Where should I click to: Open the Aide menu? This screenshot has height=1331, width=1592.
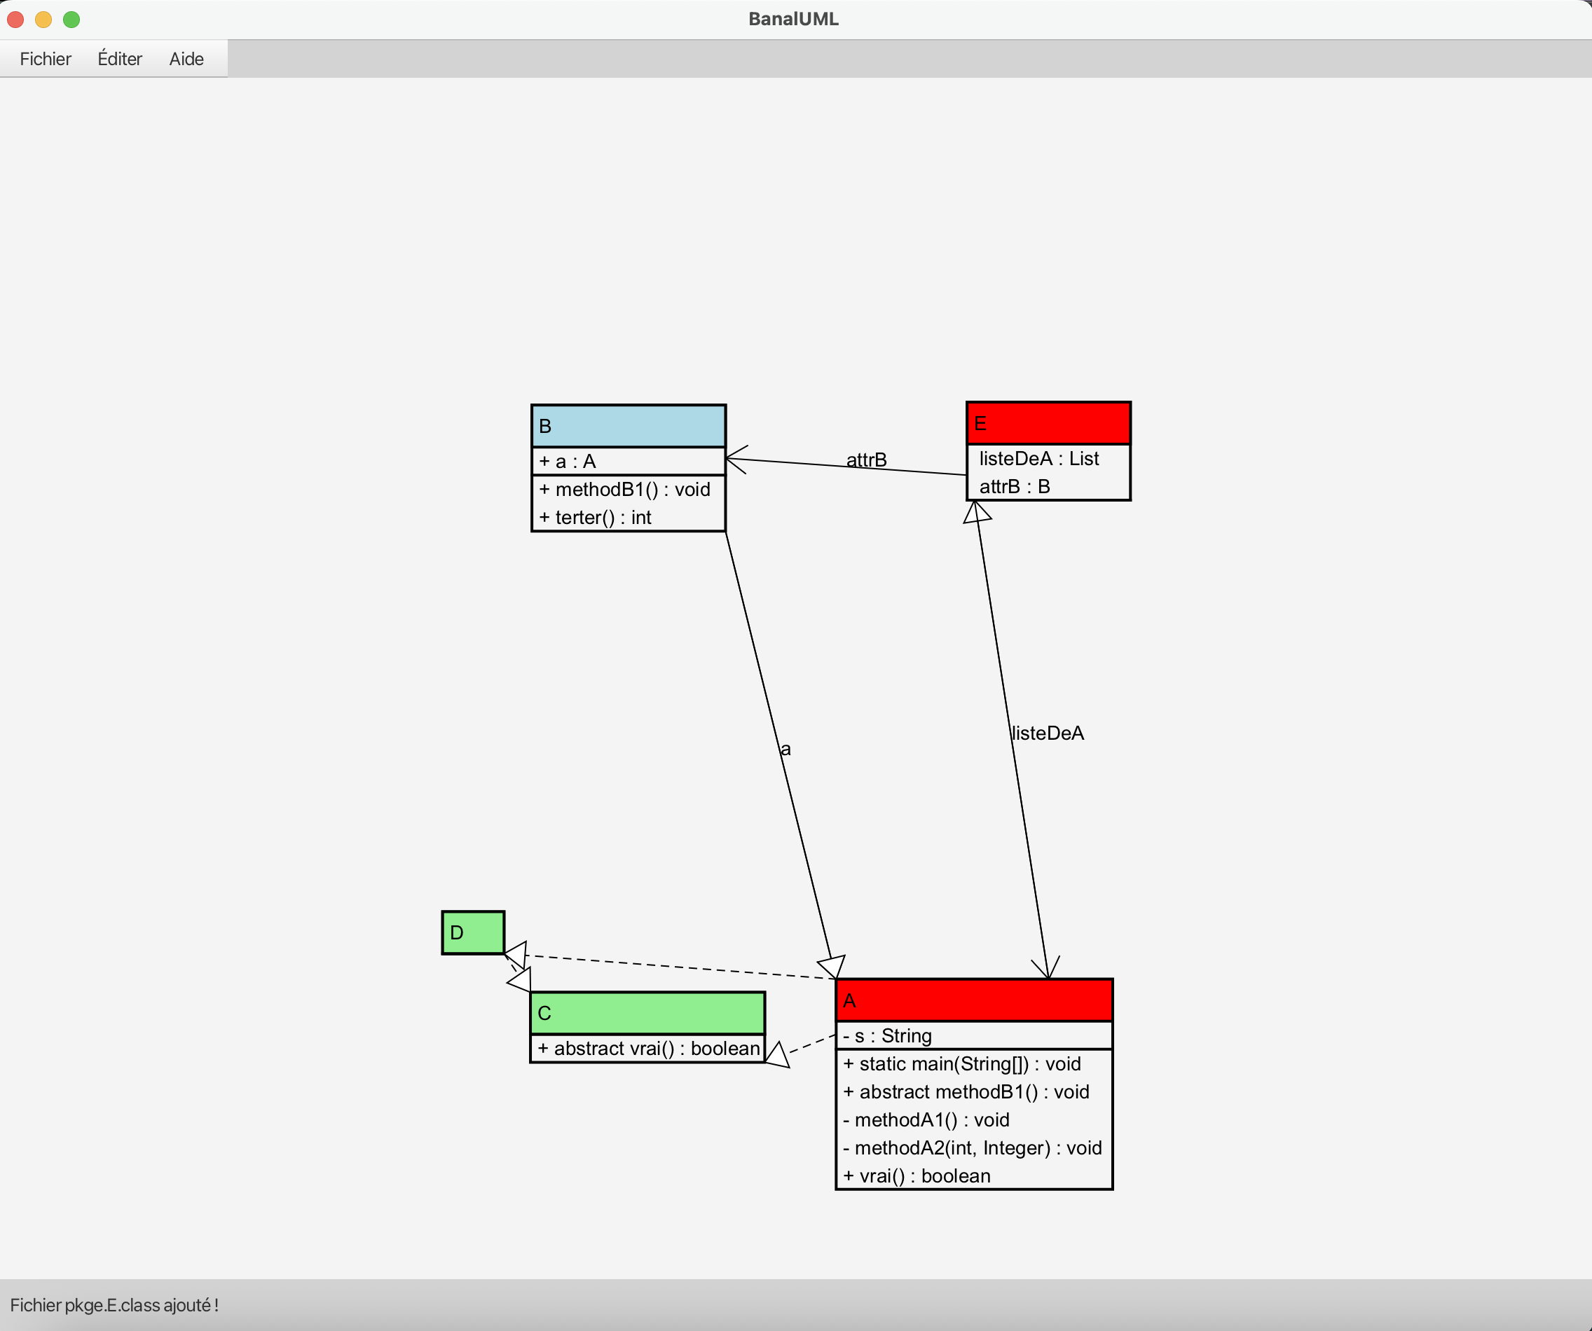click(186, 59)
